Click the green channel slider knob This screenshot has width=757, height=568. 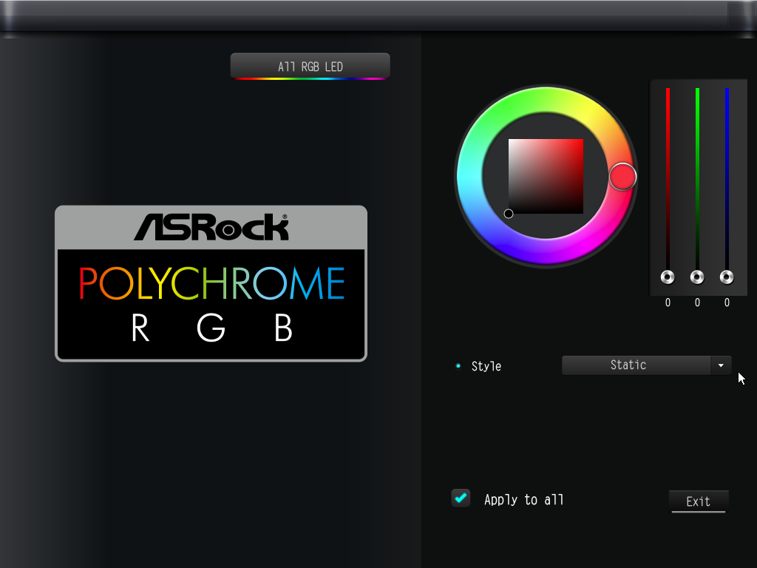(x=697, y=277)
